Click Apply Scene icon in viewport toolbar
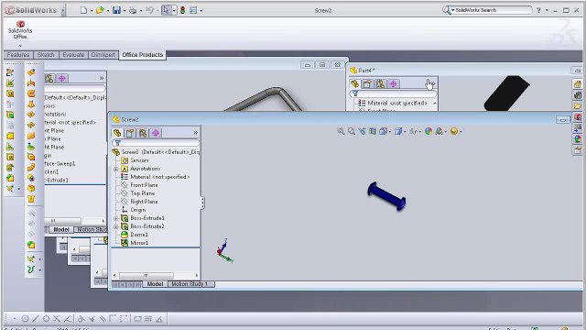 tap(439, 131)
